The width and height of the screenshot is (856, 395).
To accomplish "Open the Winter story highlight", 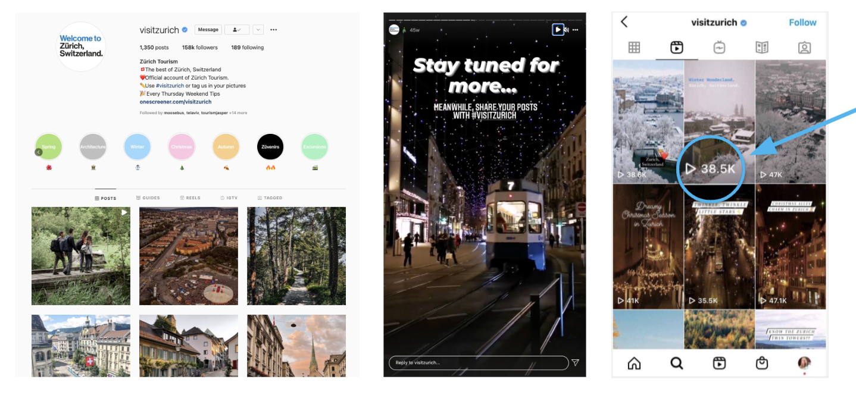I will tap(138, 147).
